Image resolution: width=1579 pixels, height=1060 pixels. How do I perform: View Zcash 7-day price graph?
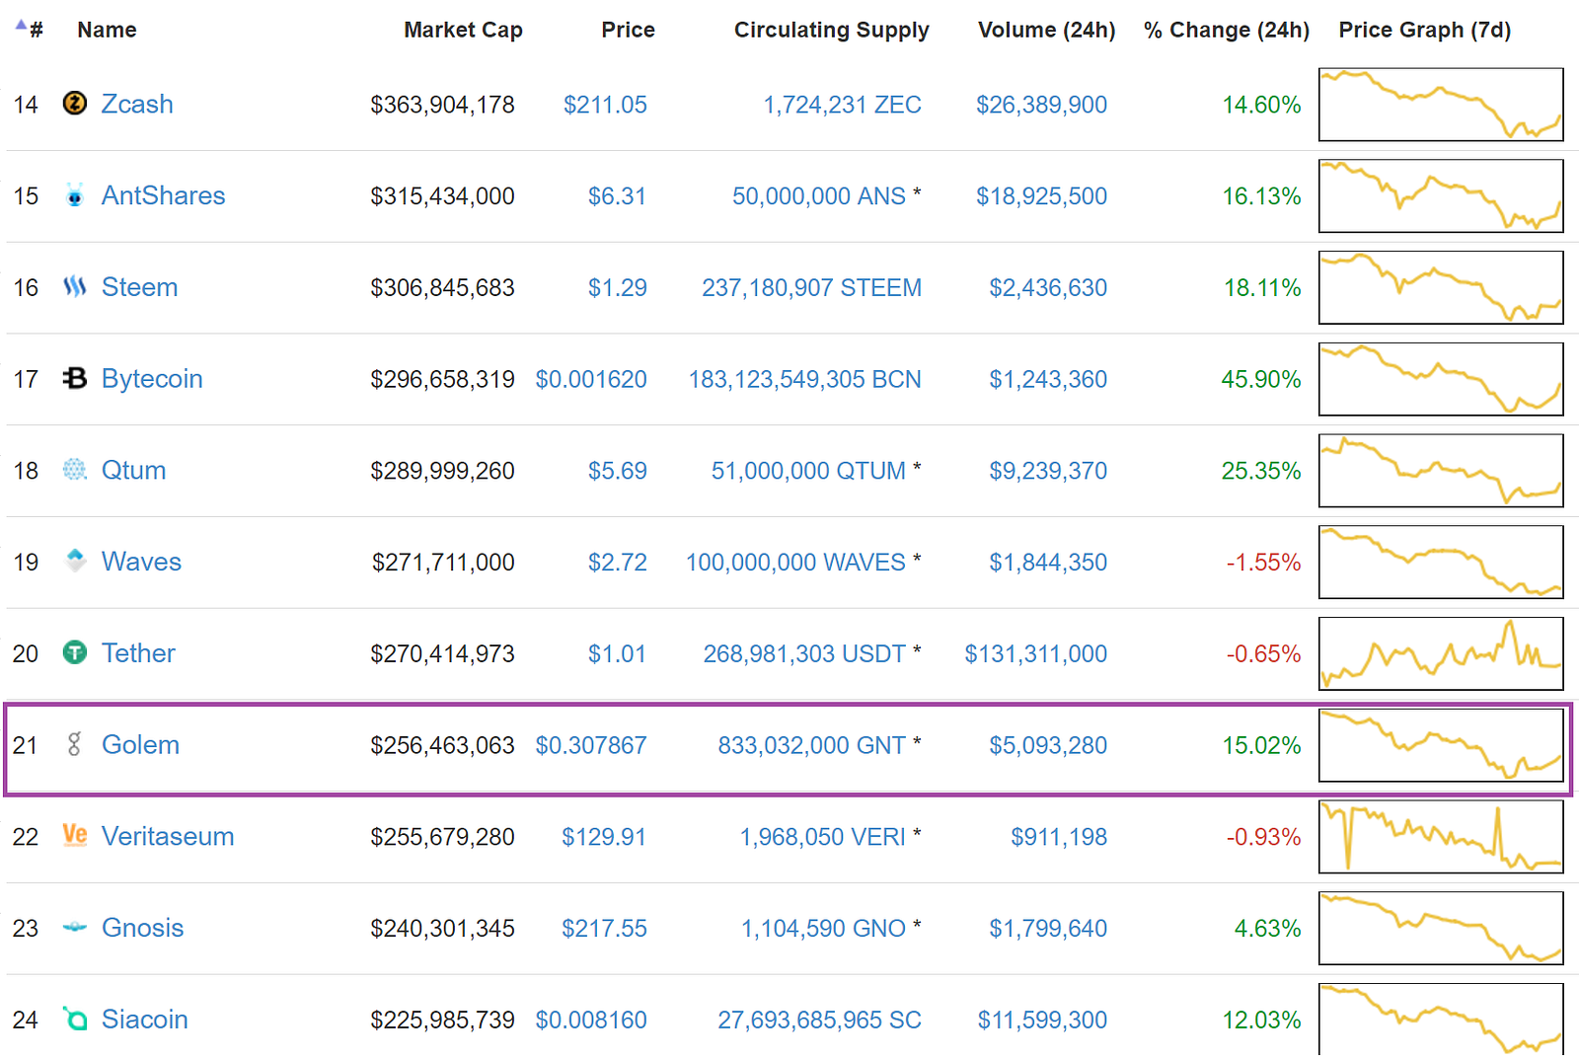pos(1441,104)
